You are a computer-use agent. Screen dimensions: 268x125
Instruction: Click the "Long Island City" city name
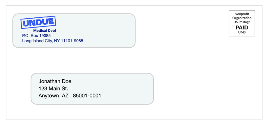point(37,41)
